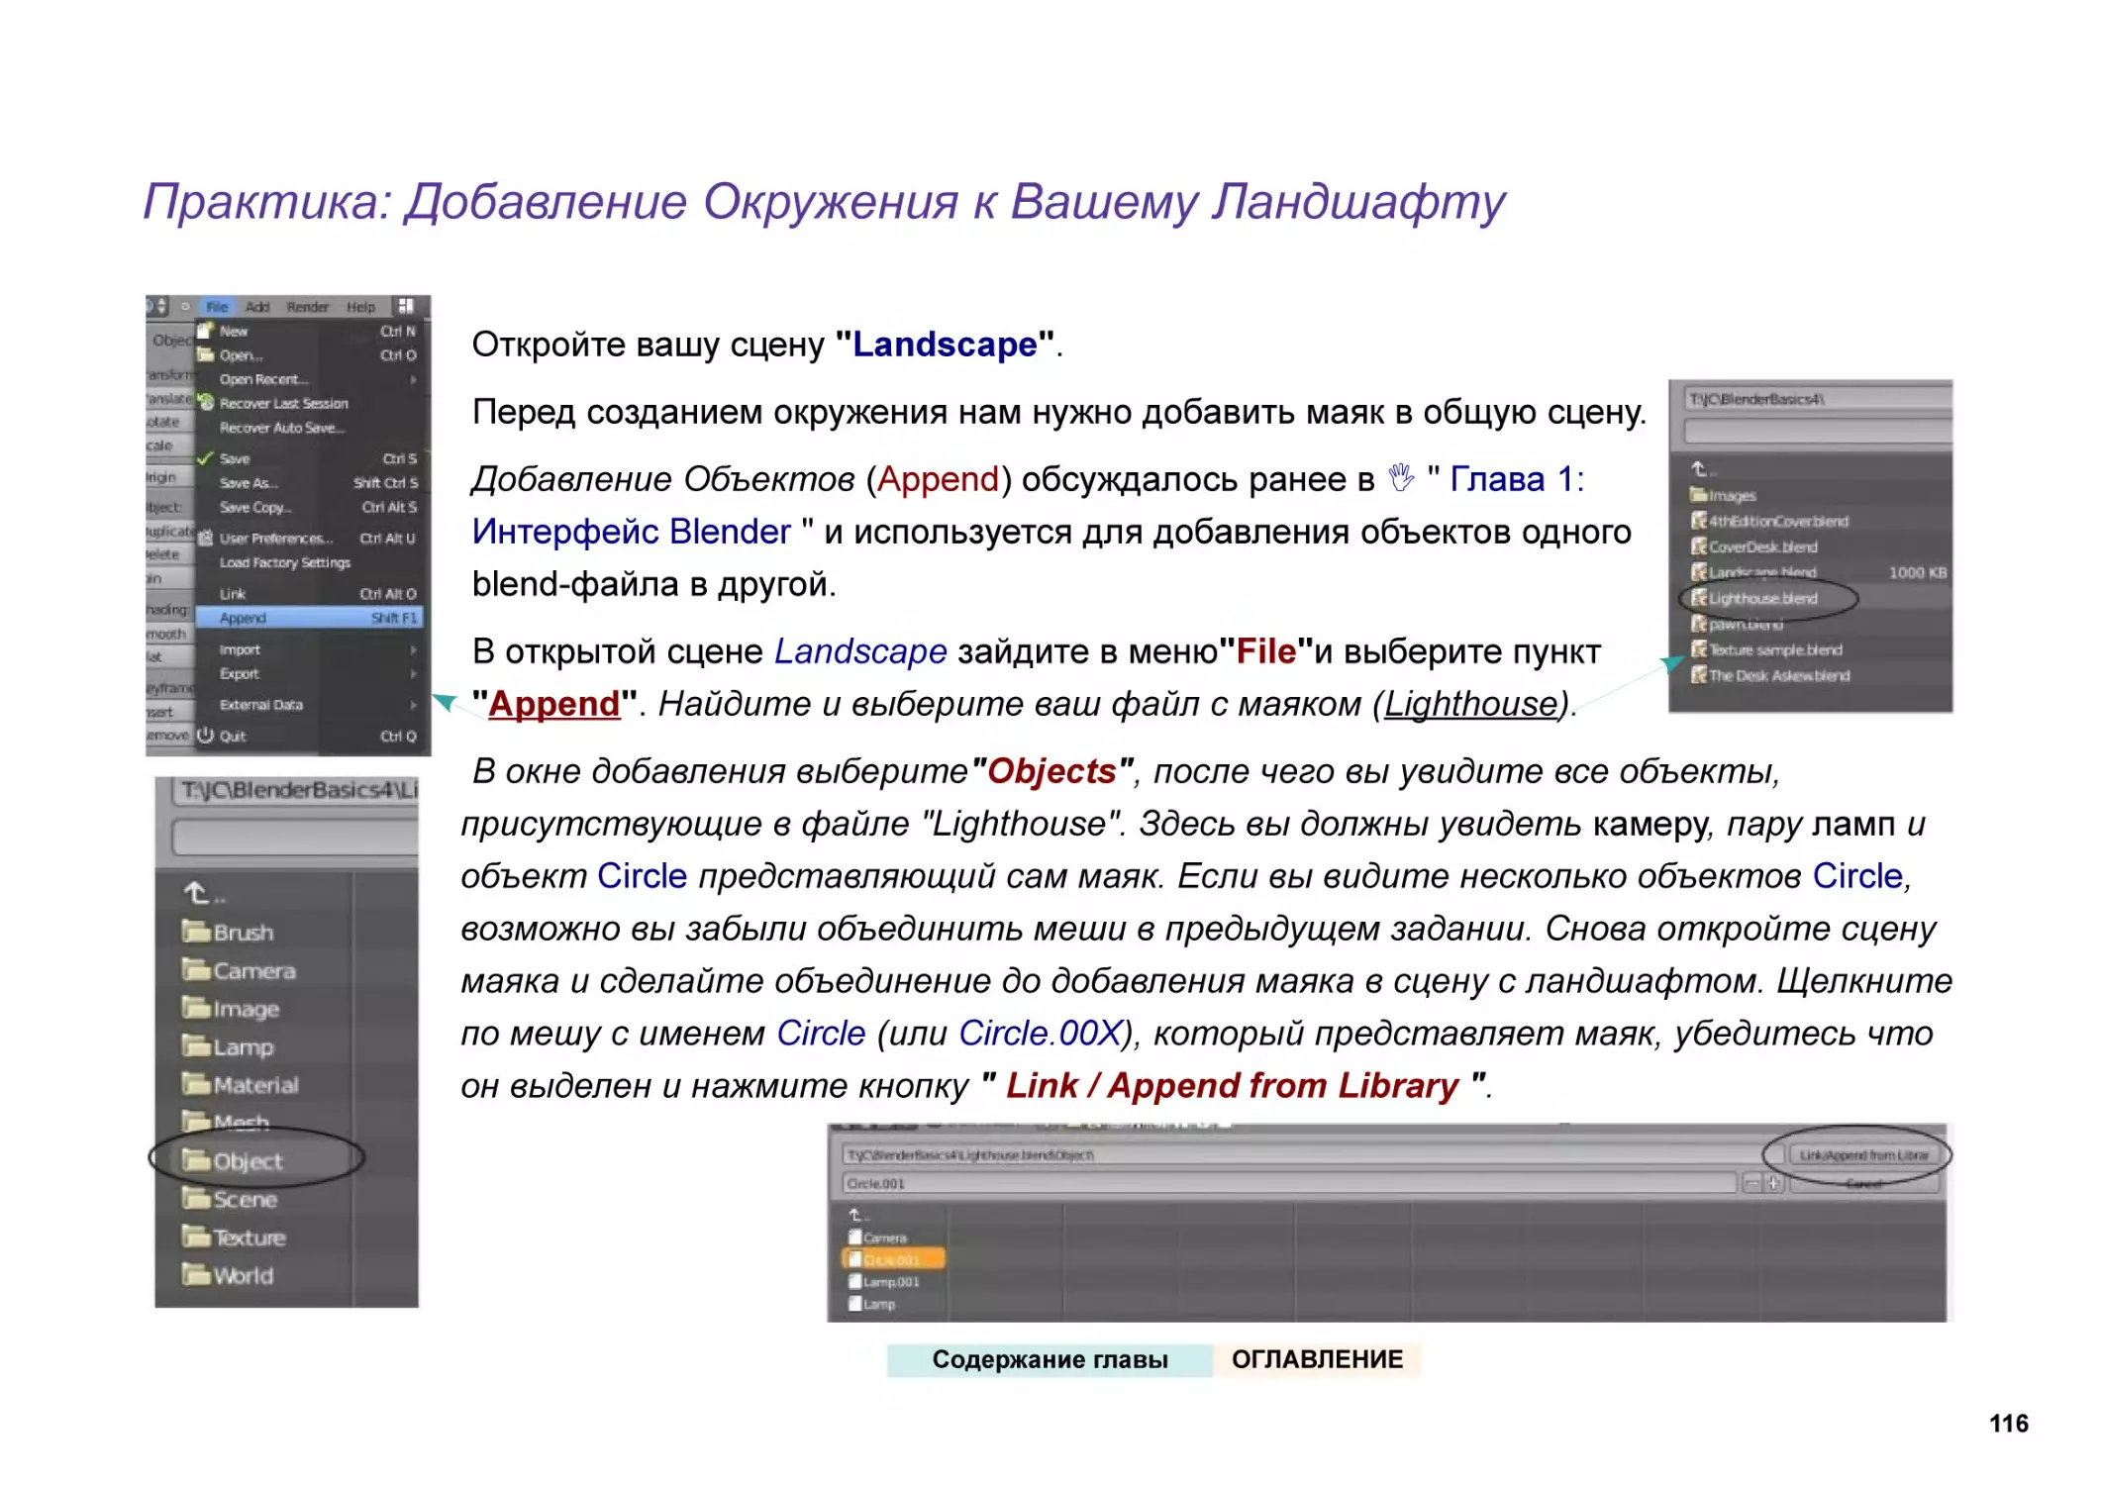Image resolution: width=2101 pixels, height=1485 pixels.
Task: Open the Add menu
Action: click(257, 307)
